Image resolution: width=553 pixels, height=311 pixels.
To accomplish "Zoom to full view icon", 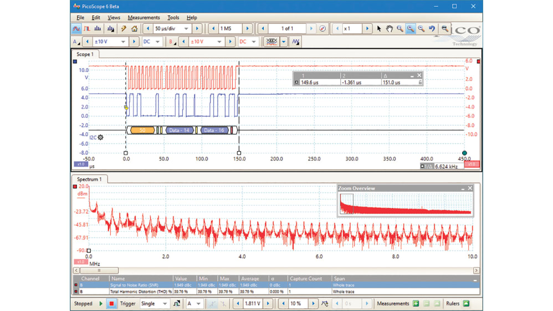I will 445,29.
